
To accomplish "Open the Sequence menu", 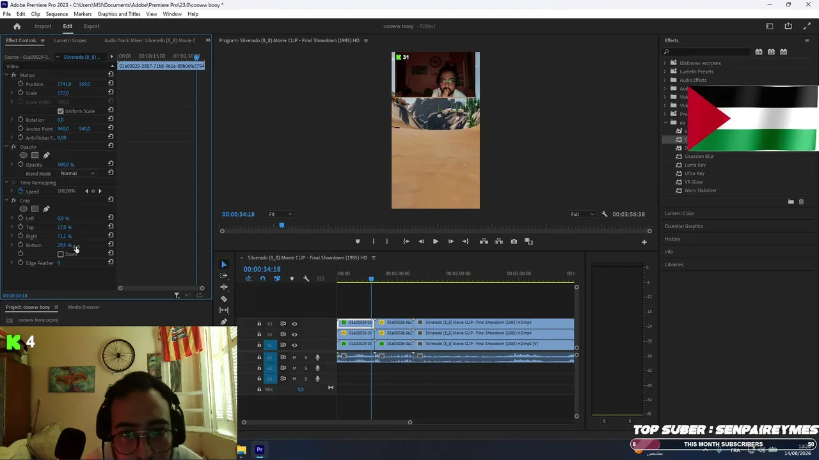I will (x=57, y=14).
